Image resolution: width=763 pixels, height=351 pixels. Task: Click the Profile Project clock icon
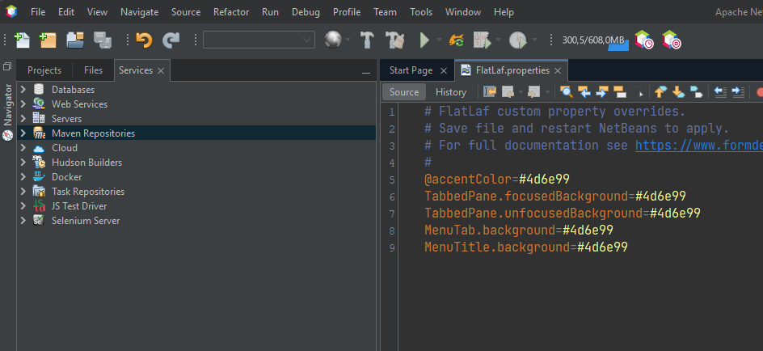click(x=518, y=40)
